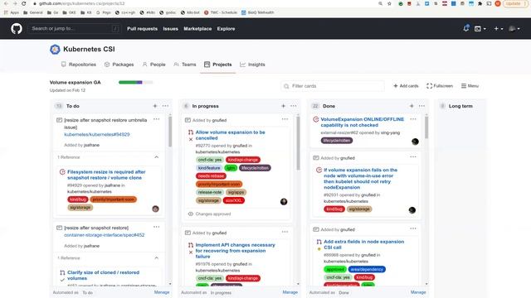Open container-storage-interface/spec#452 link
Image resolution: width=531 pixels, height=298 pixels.
click(x=105, y=235)
